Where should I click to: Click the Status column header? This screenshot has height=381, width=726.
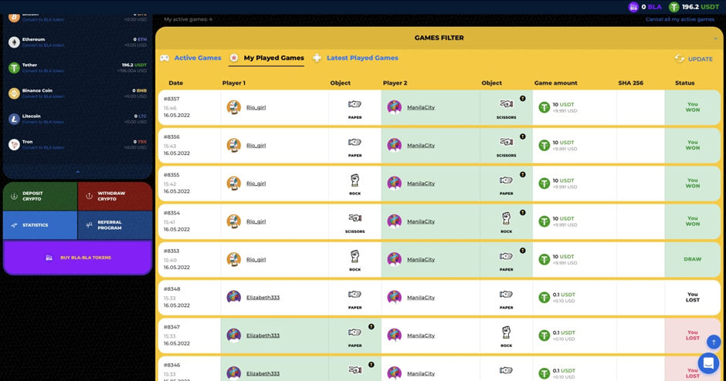point(684,83)
